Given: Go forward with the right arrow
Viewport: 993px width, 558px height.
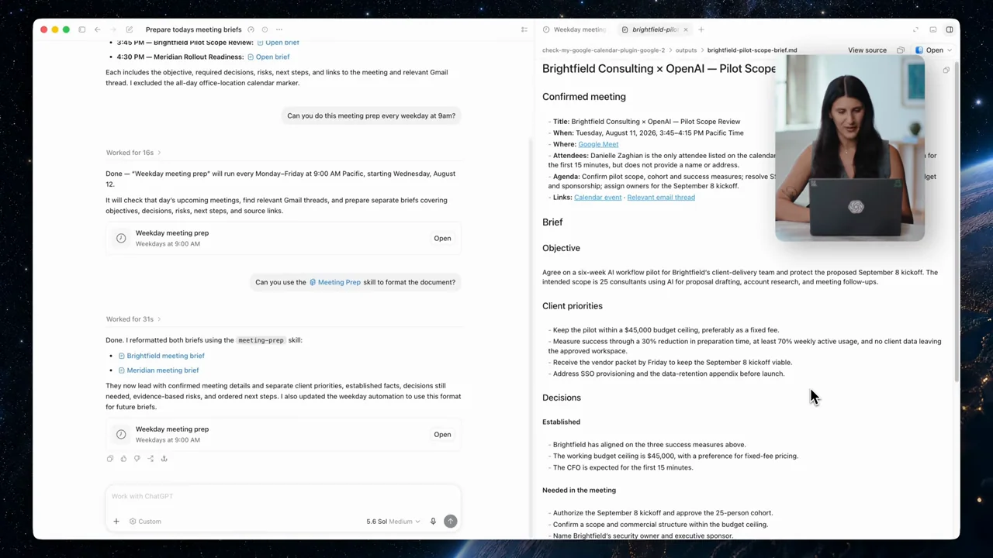Looking at the screenshot, I should tap(112, 29).
